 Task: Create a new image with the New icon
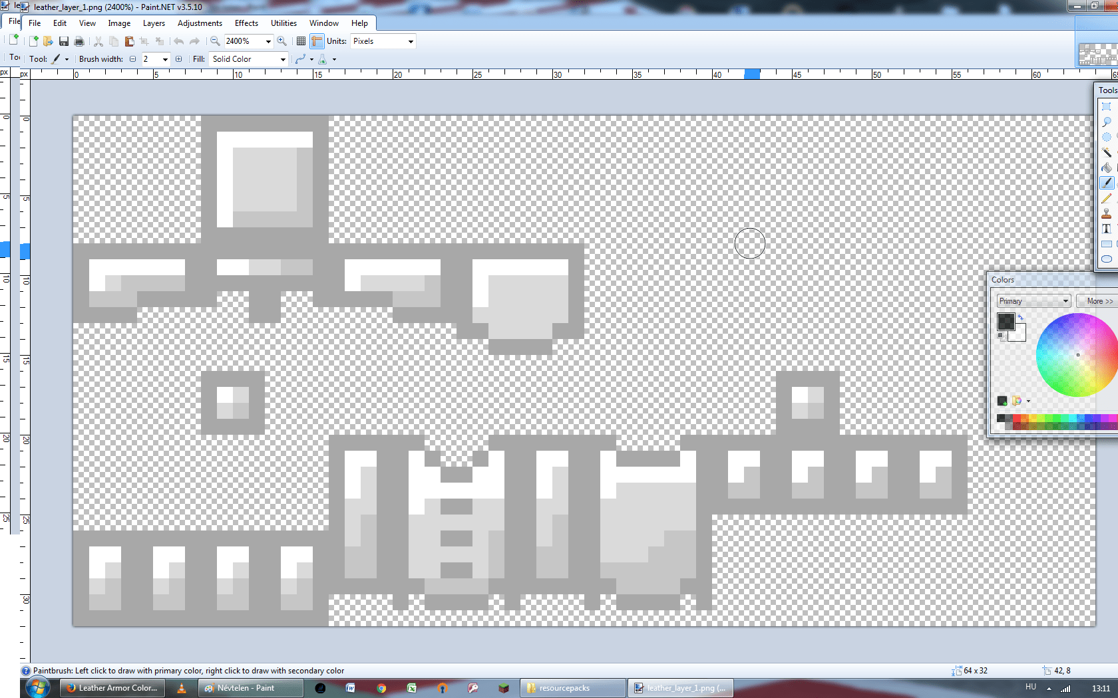[x=33, y=41]
